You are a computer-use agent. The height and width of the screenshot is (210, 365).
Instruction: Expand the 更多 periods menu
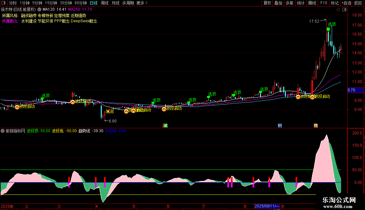coord(142,3)
